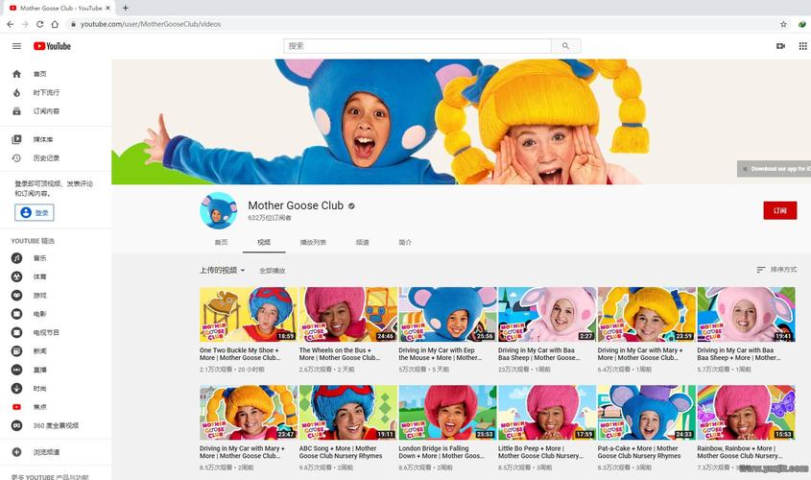Reload the page with refresh icon

tap(39, 24)
